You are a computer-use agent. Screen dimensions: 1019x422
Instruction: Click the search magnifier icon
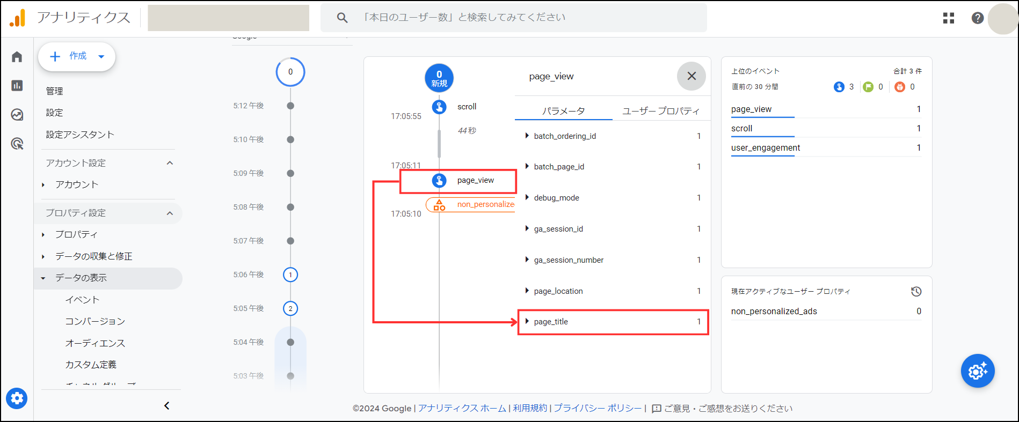342,18
